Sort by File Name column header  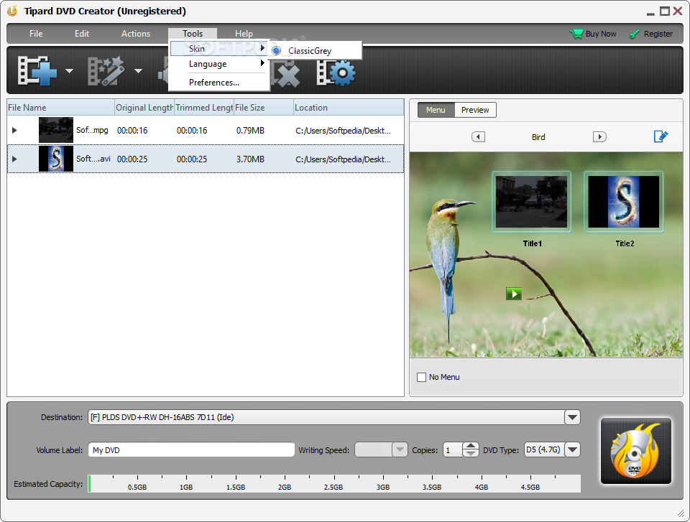click(x=60, y=107)
